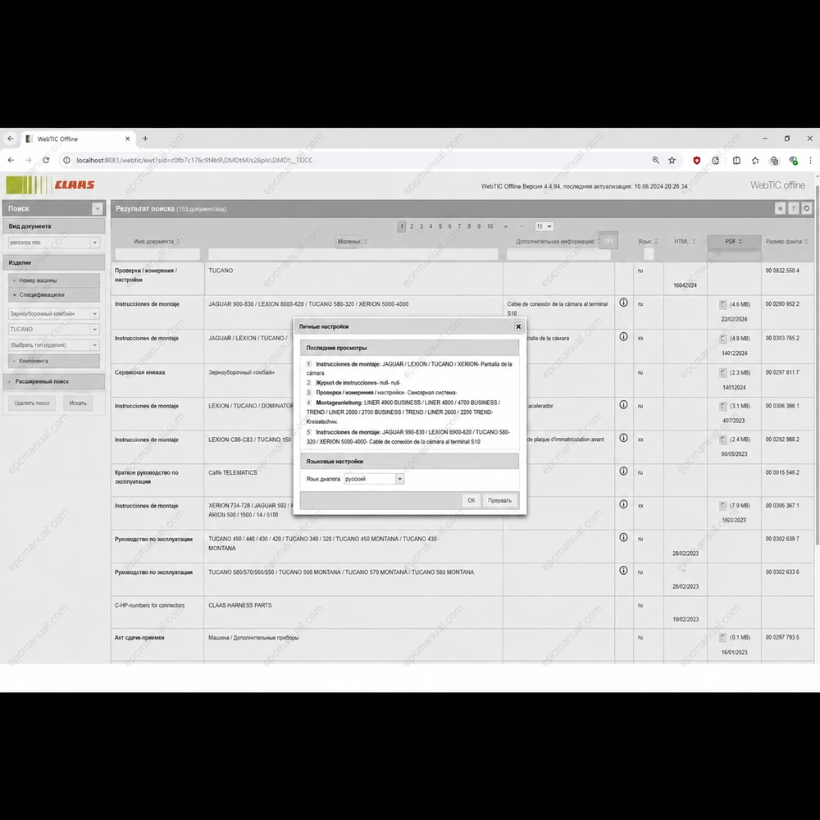Image resolution: width=820 pixels, height=820 pixels.
Task: Open a new browser tab
Action: point(145,139)
